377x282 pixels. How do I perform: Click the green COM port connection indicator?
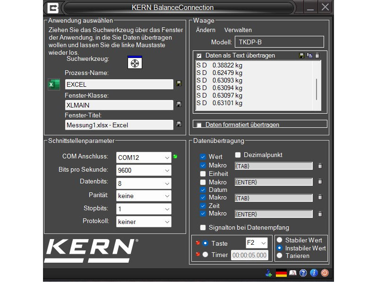click(x=175, y=157)
